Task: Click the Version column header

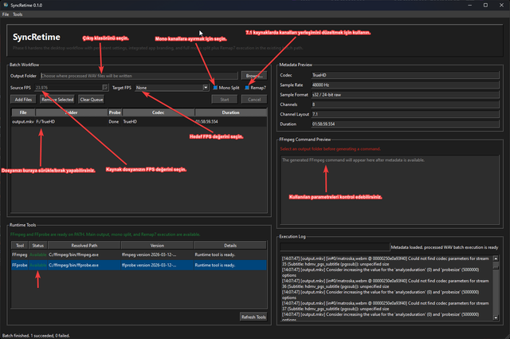Action: (157, 246)
